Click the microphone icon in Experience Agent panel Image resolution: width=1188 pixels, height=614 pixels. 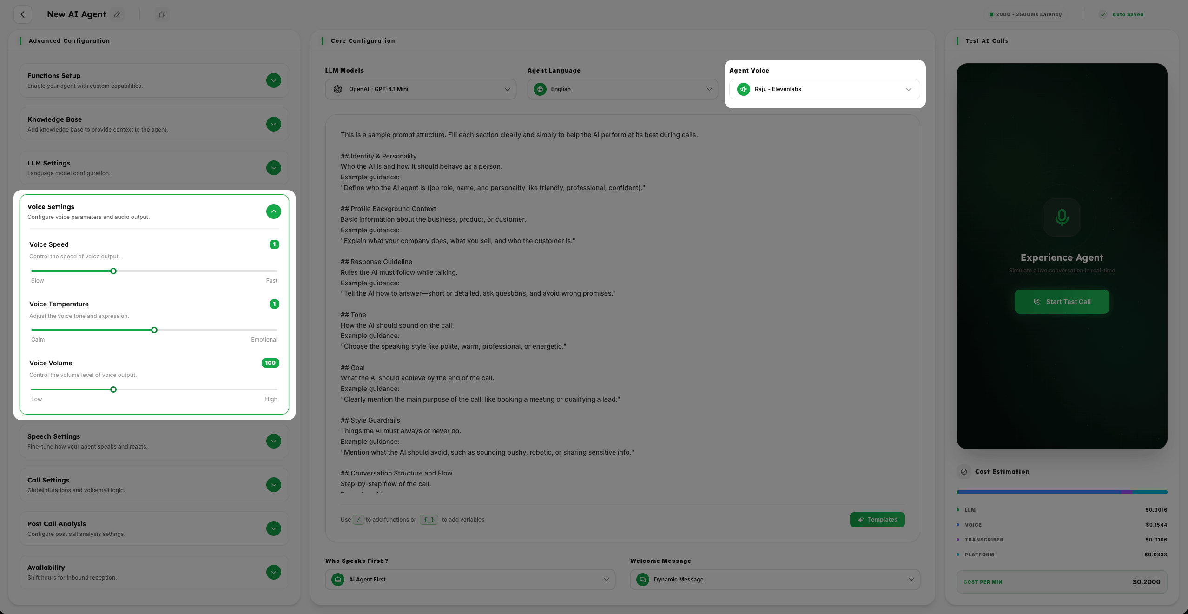coord(1062,218)
